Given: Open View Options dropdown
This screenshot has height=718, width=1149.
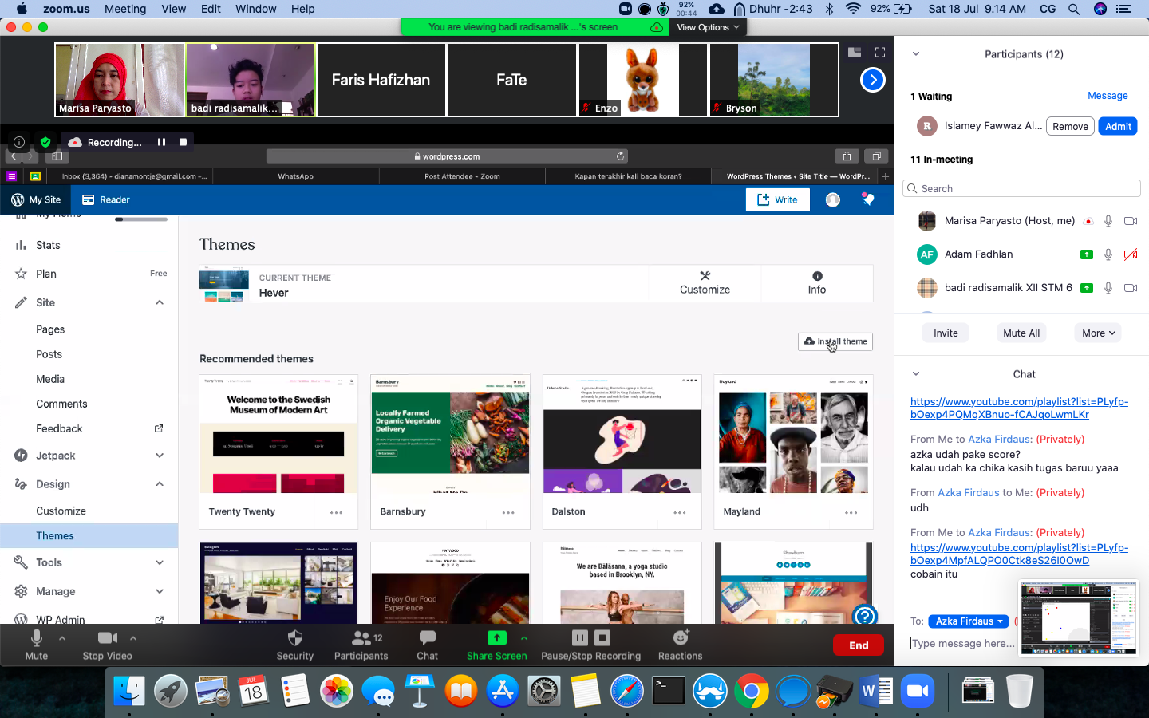Looking at the screenshot, I should click(708, 27).
